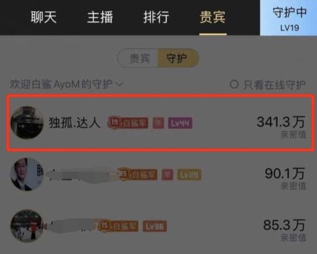Click the 年 badge beside Lv29
The image size is (317, 254).
click(x=167, y=174)
